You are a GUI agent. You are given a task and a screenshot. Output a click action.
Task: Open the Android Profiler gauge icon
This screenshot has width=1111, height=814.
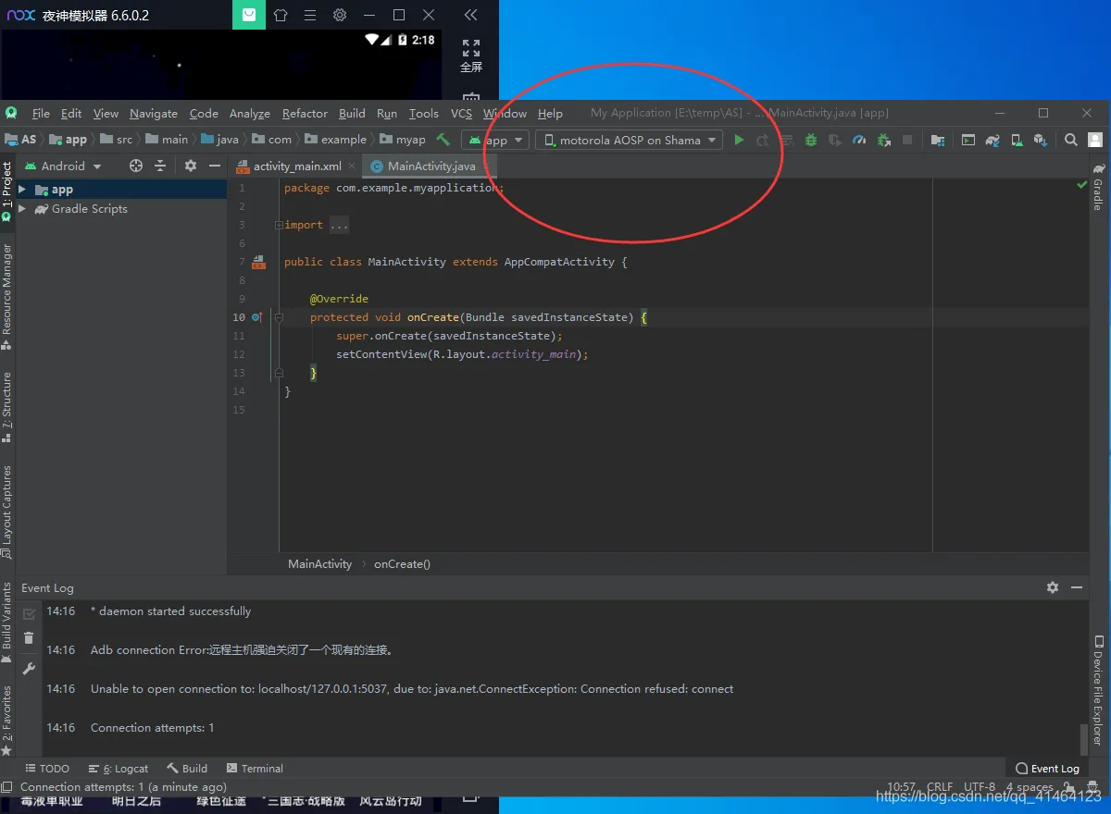(x=859, y=140)
